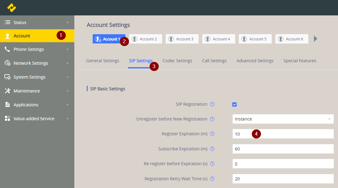Click help icon beside Subscribe Expiration
This screenshot has height=188, width=338.
[212, 149]
